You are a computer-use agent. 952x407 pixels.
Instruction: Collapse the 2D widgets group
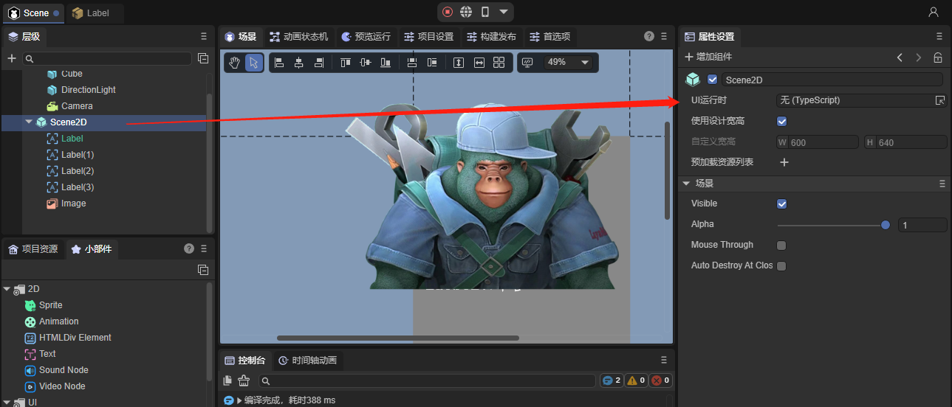click(7, 289)
